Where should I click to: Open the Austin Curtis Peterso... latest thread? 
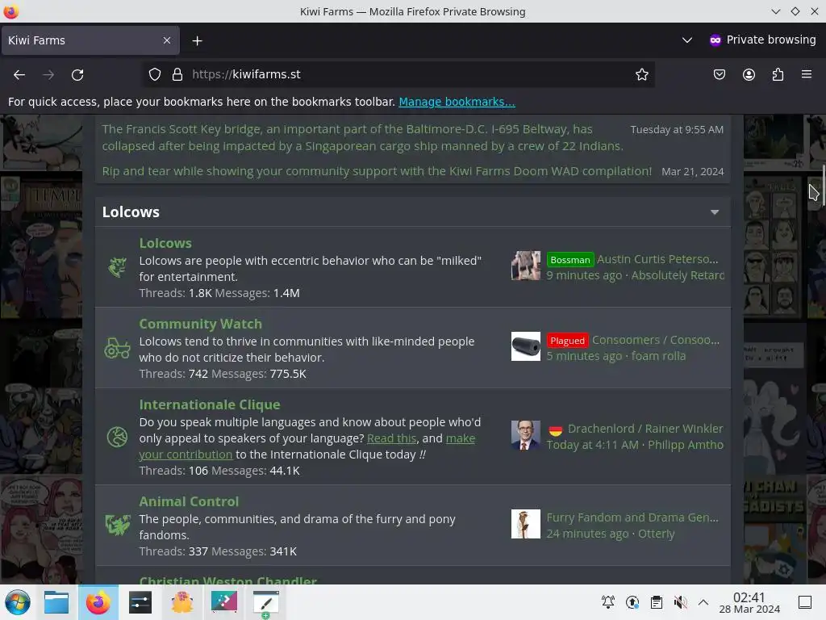(x=657, y=259)
